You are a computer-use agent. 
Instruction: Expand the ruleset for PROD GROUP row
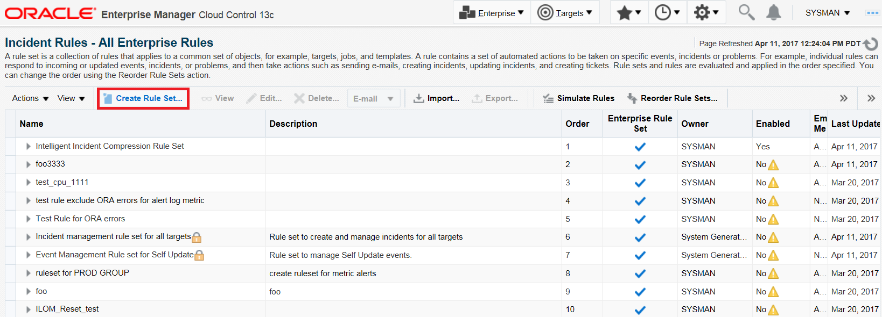[x=28, y=273]
